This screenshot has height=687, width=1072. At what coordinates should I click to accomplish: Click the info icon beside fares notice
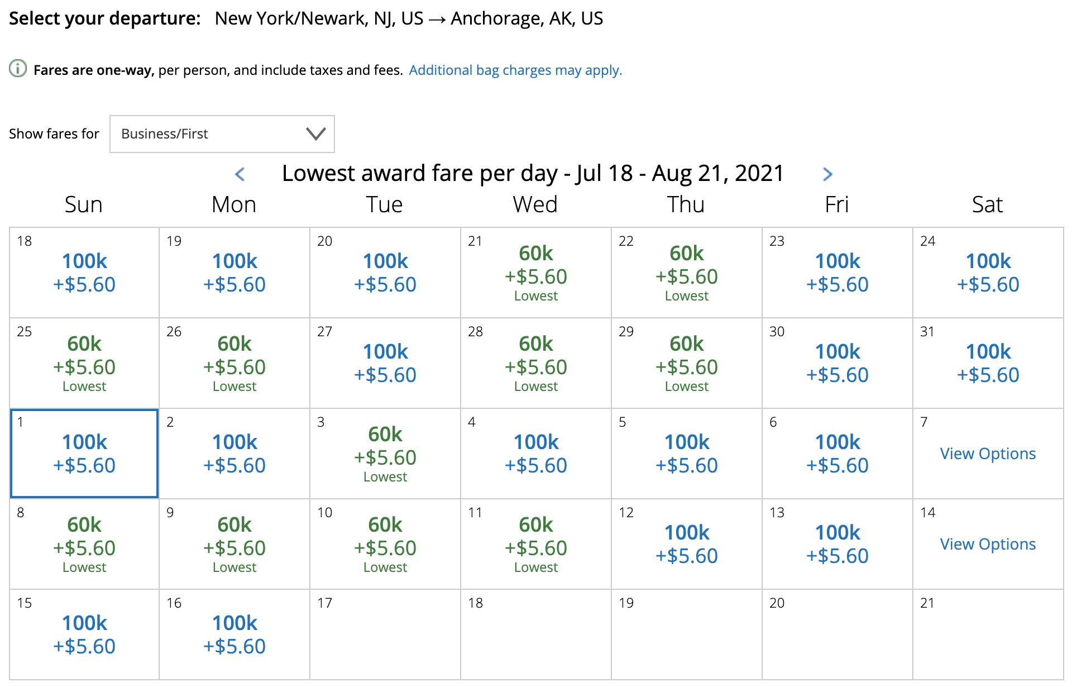pyautogui.click(x=18, y=69)
